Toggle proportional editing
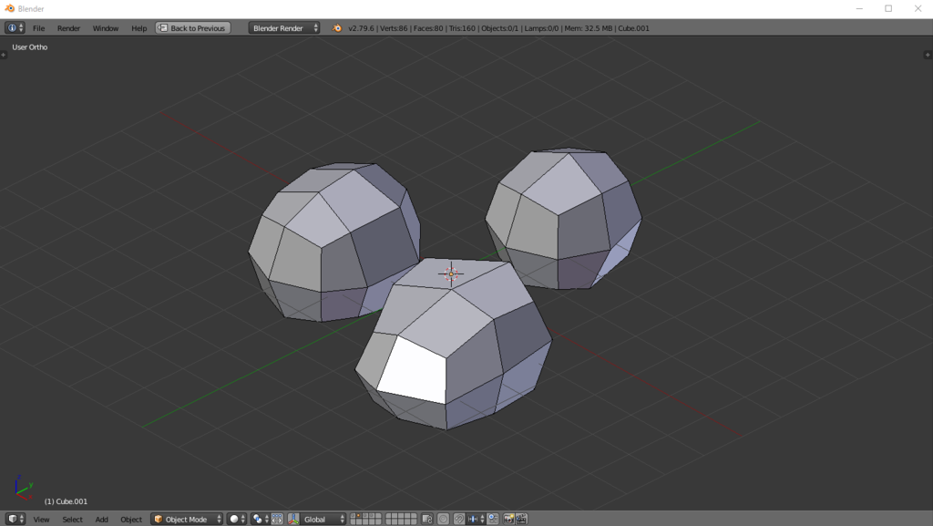Screen dimensions: 933x526 pos(444,519)
